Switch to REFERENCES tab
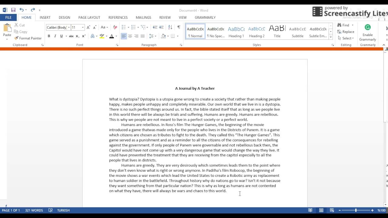This screenshot has height=218, width=388. coord(118,18)
